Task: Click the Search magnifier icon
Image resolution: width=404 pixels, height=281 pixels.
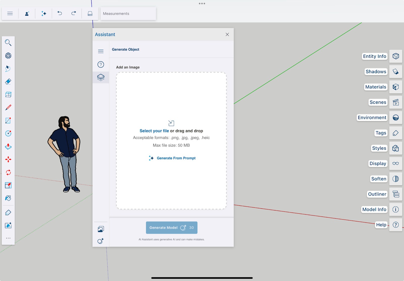Action: pyautogui.click(x=8, y=43)
